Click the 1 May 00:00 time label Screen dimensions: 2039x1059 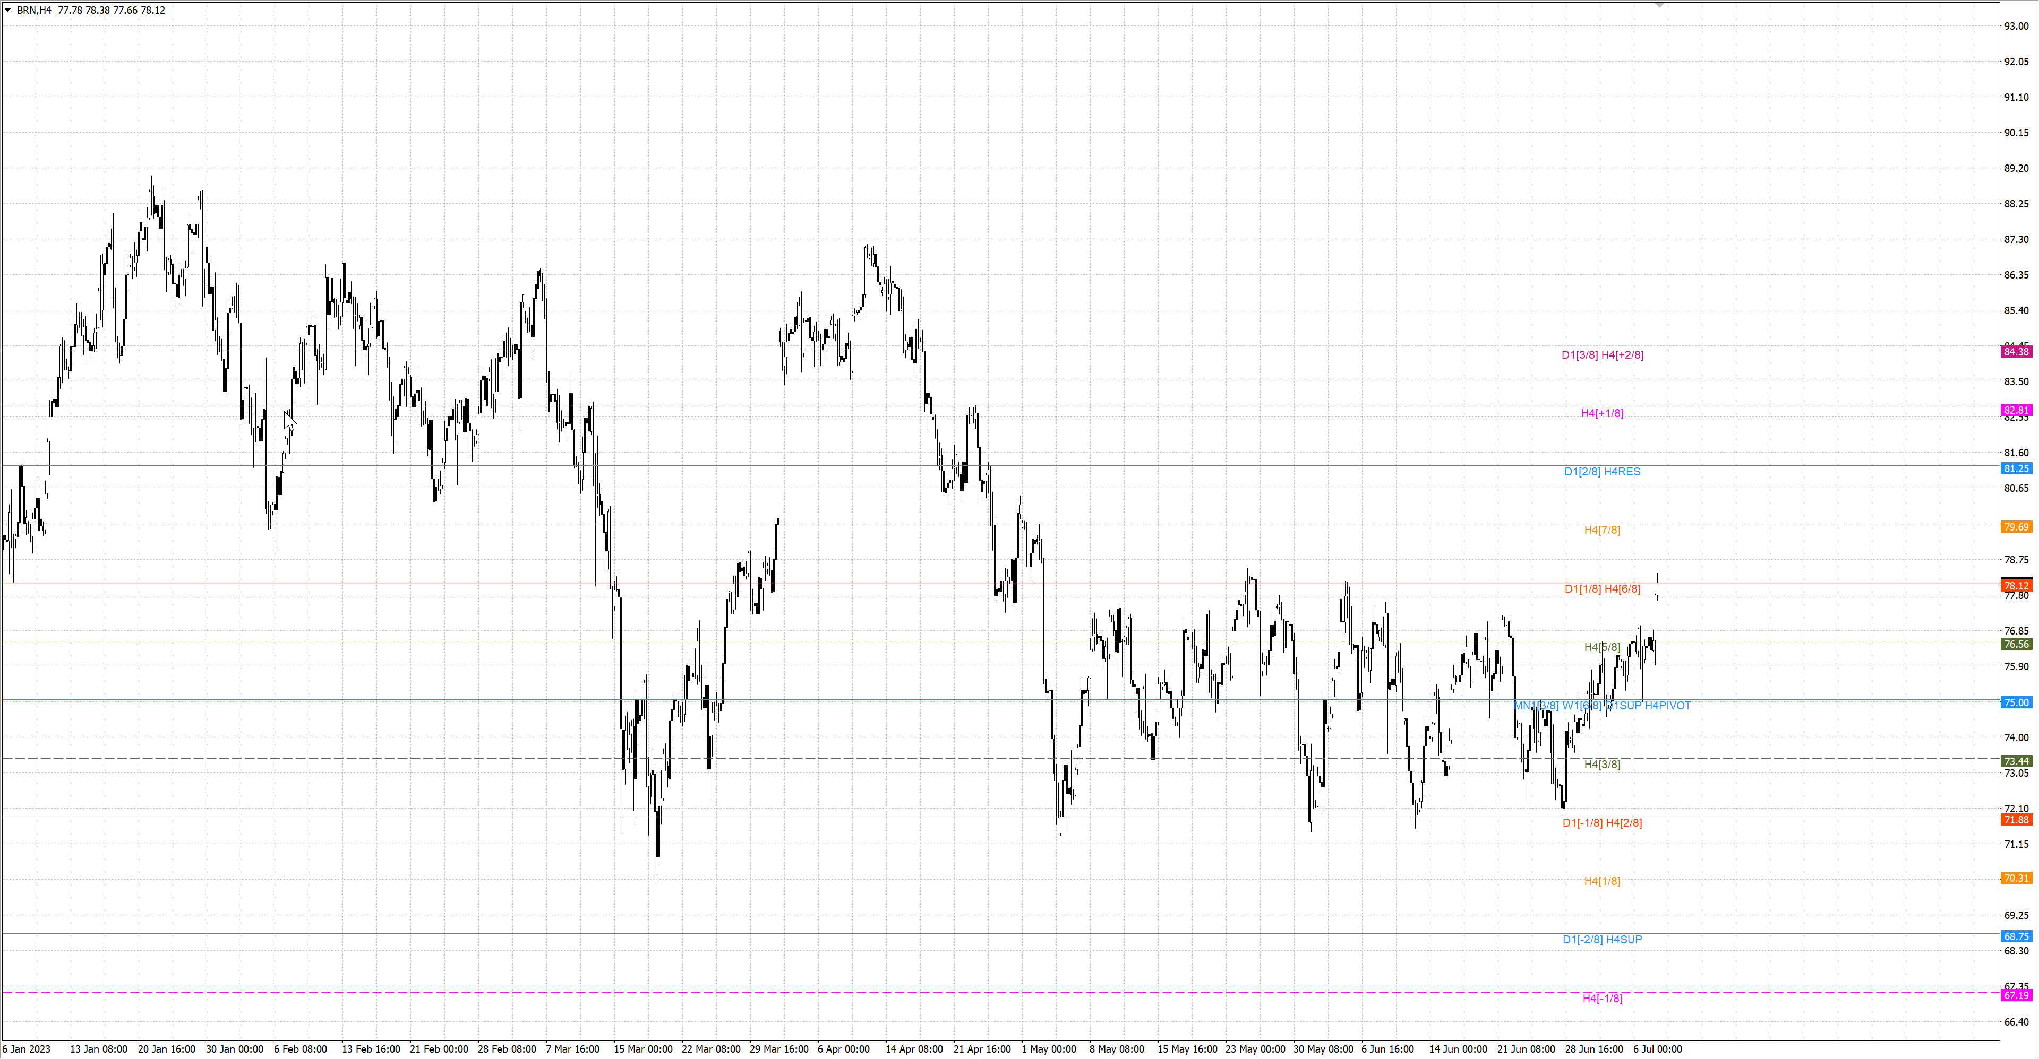[x=1049, y=1049]
